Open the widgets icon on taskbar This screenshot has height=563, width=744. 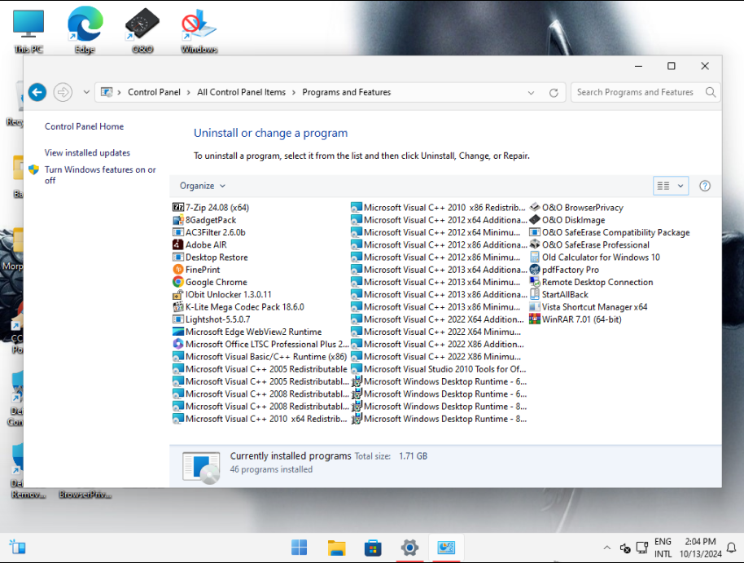point(18,548)
